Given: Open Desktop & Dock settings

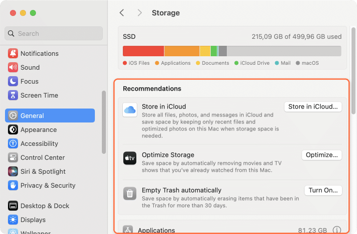Looking at the screenshot, I should [50, 206].
